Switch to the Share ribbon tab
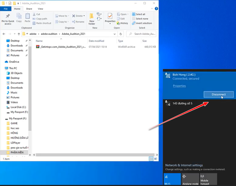 pos(29,9)
